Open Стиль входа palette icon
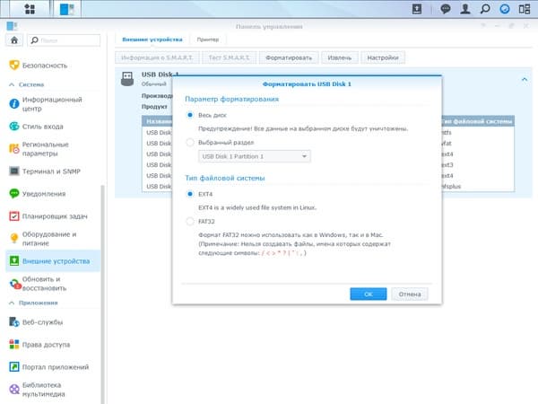538x404 pixels. [14, 127]
